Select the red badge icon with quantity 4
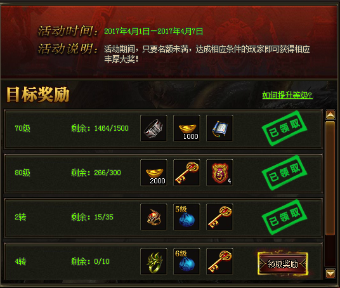The height and width of the screenshot is (288, 340). (219, 173)
